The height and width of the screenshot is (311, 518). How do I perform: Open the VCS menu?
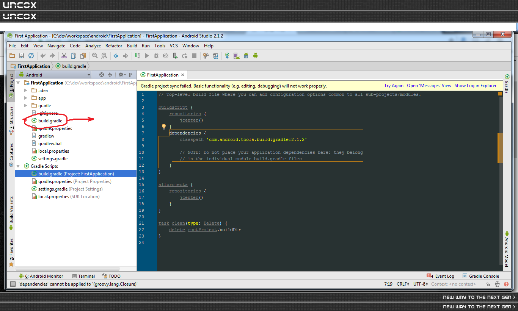[174, 46]
